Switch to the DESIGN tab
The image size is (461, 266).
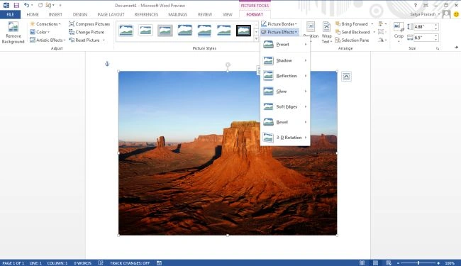pyautogui.click(x=80, y=14)
